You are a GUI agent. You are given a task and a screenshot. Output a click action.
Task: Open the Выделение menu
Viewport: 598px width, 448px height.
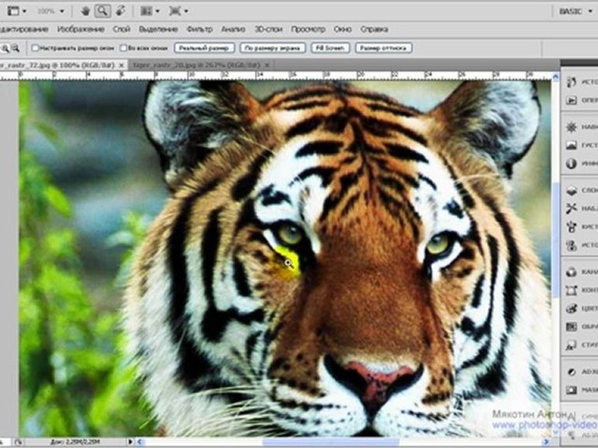[x=158, y=29]
